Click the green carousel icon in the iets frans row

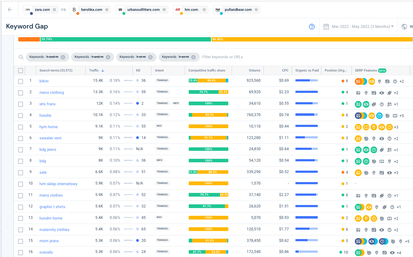tap(366, 104)
